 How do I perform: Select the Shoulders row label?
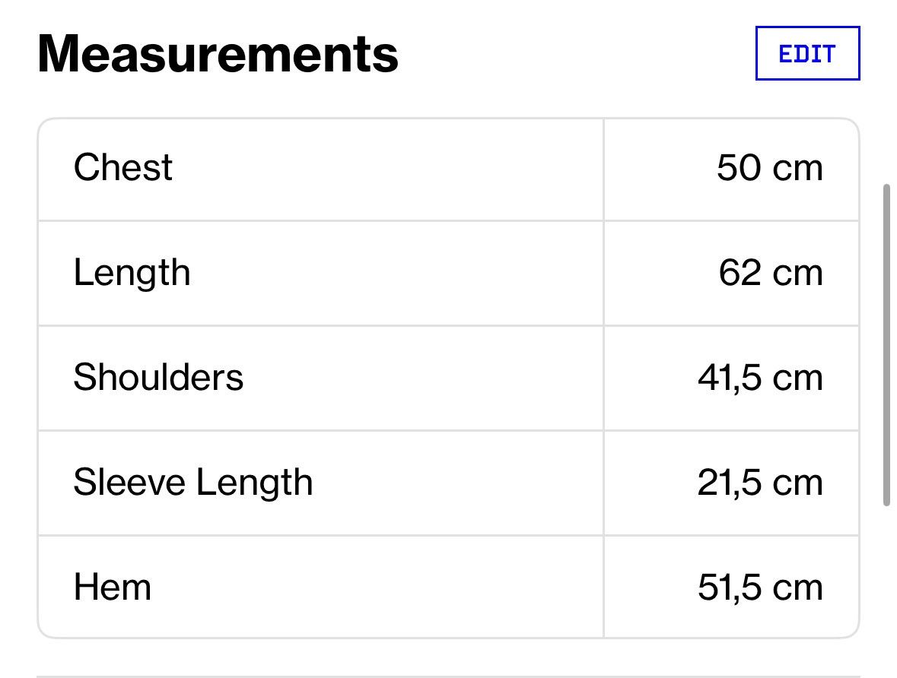(158, 377)
